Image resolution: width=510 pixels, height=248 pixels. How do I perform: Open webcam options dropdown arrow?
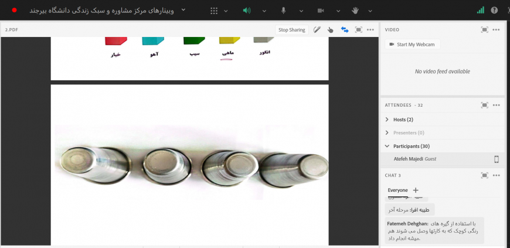pos(338,11)
